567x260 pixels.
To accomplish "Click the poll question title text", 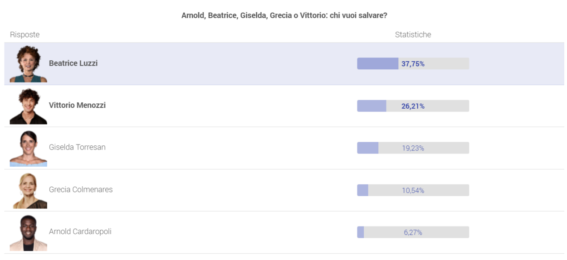I will point(284,15).
